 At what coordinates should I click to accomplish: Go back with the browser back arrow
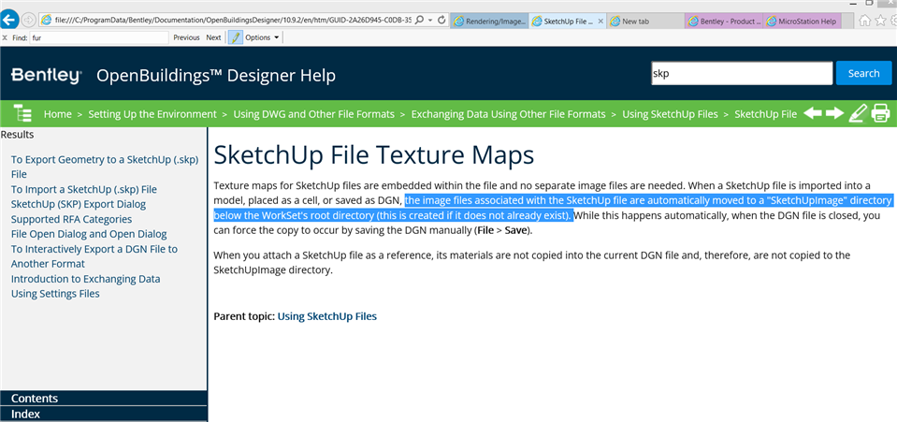9,20
